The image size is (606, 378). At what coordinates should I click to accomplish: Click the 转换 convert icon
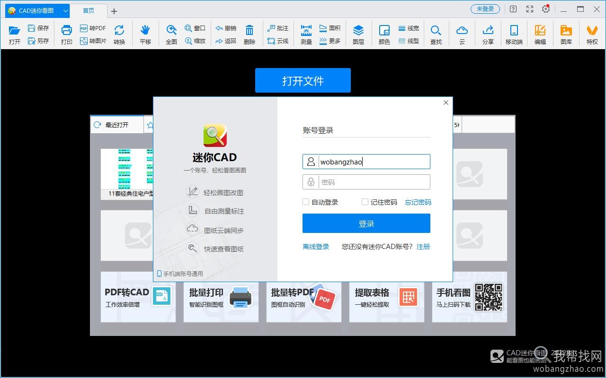click(119, 30)
